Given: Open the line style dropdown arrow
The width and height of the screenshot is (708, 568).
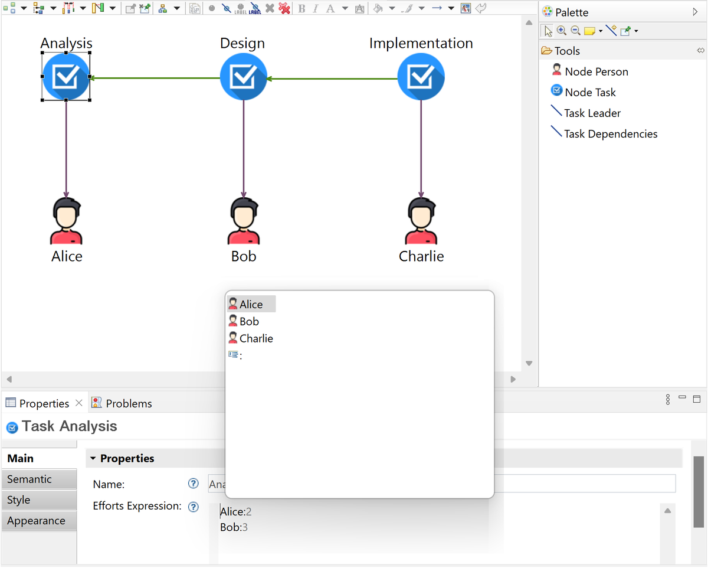Looking at the screenshot, I should (451, 8).
